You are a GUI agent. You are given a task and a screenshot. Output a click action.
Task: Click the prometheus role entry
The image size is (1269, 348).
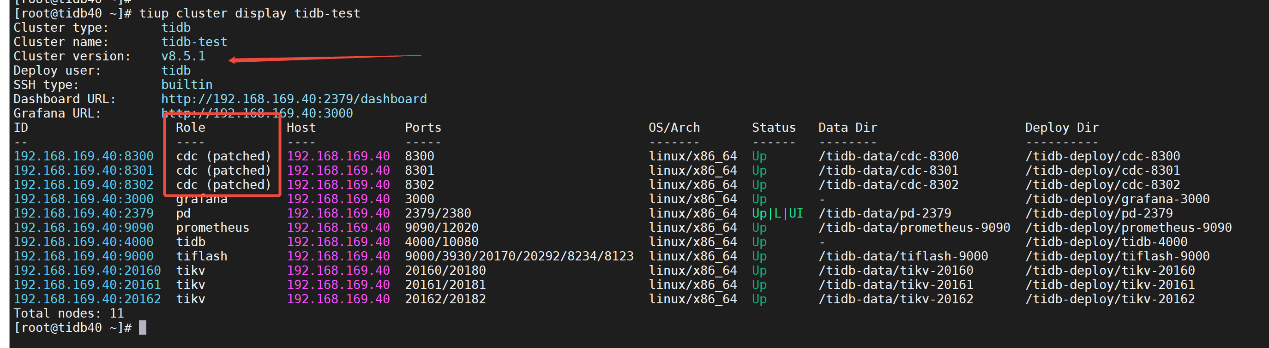[x=212, y=227]
